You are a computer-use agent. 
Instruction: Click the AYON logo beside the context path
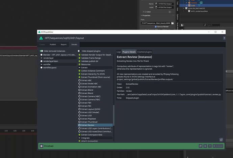pos(41,38)
